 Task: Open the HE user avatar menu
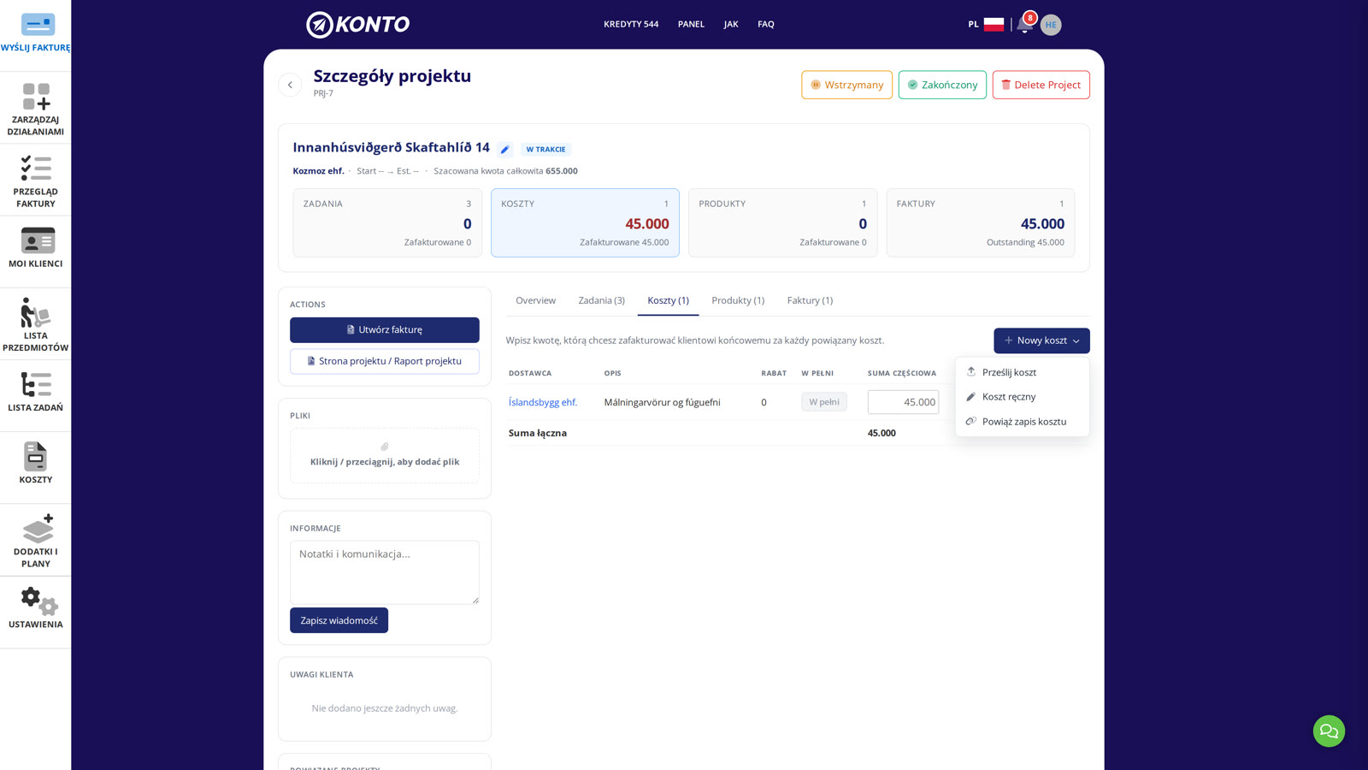(x=1051, y=25)
